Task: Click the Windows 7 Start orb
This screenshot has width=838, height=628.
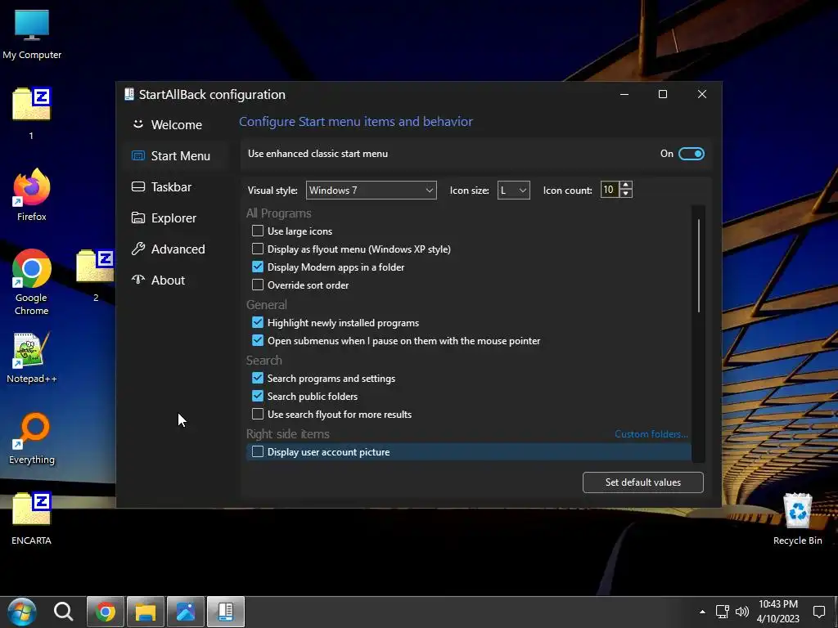Action: (x=21, y=612)
